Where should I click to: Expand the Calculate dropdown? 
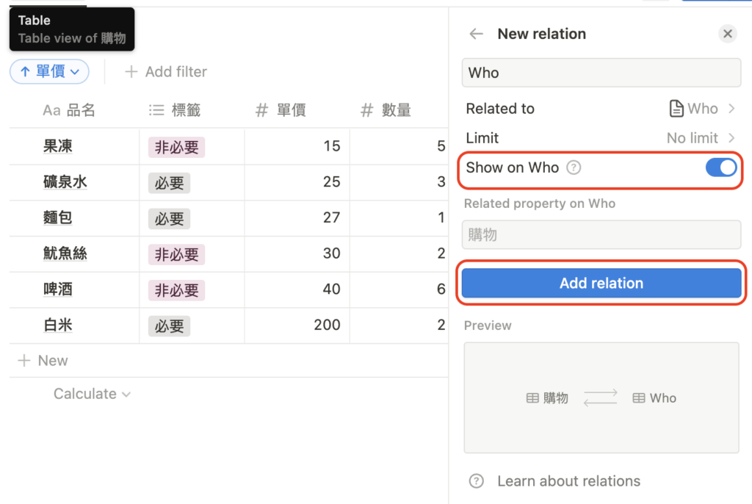click(x=92, y=394)
